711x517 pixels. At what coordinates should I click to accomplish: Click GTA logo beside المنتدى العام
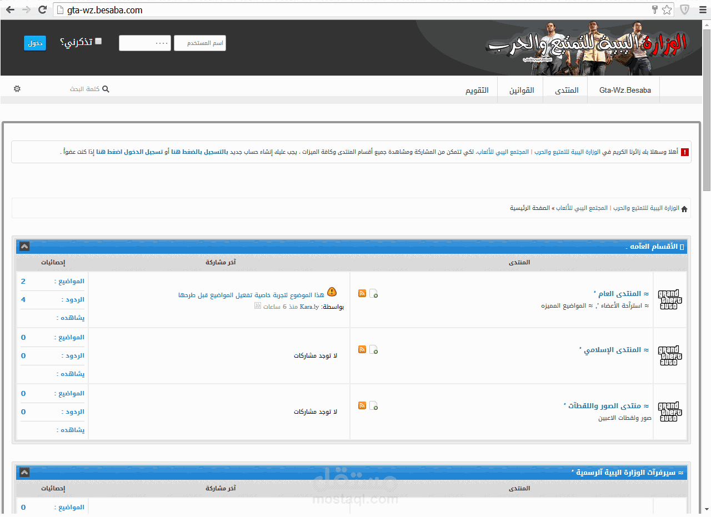(670, 300)
